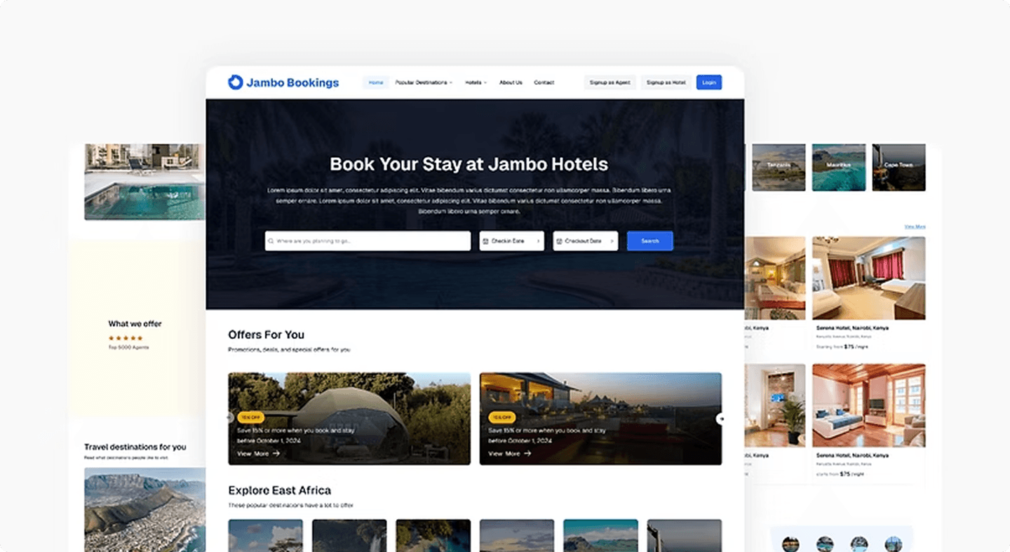
Task: Click the magnifier icon in the destination field
Action: point(271,241)
